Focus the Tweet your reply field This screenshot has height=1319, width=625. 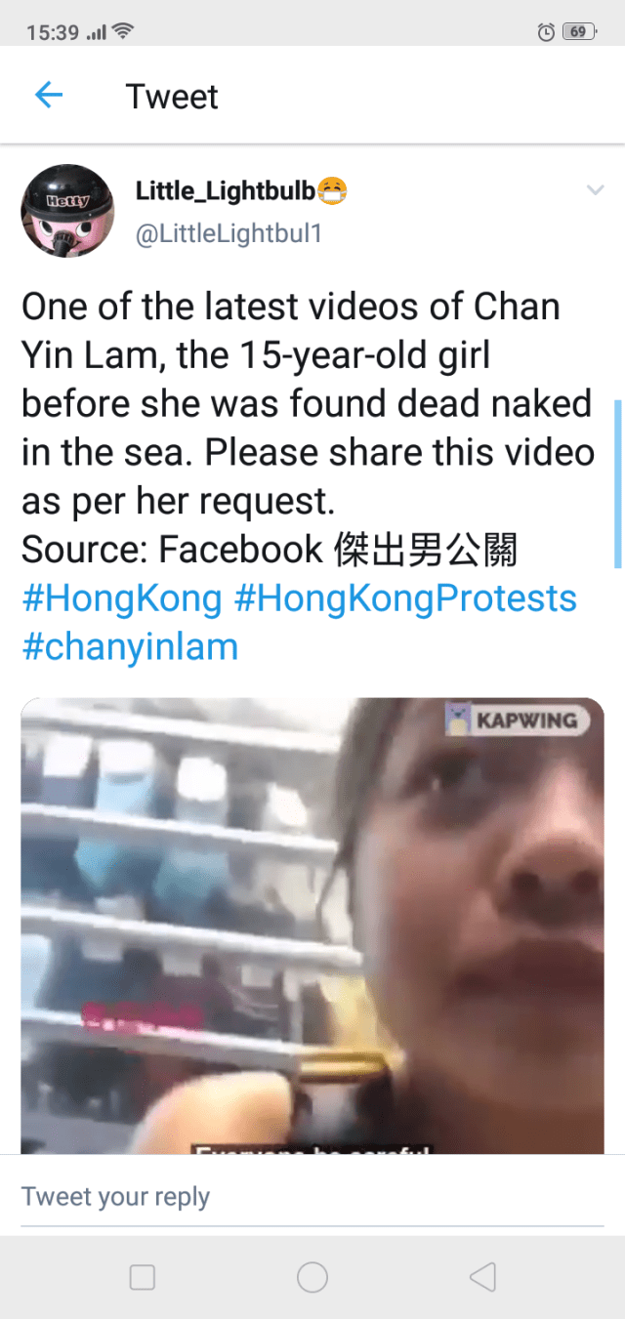[x=312, y=1197]
